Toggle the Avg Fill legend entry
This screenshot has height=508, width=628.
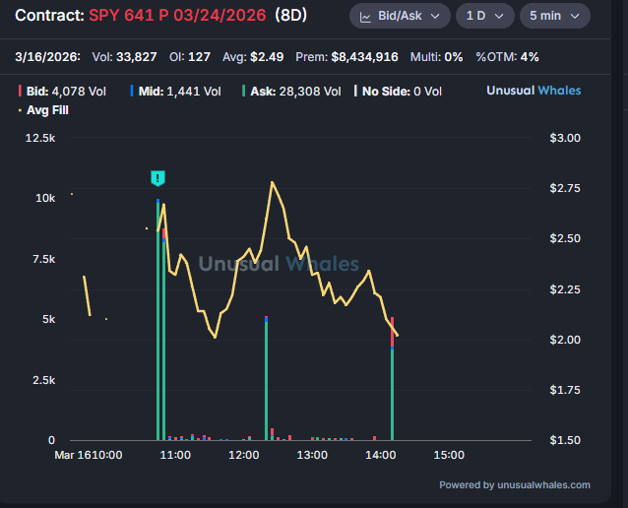43,110
